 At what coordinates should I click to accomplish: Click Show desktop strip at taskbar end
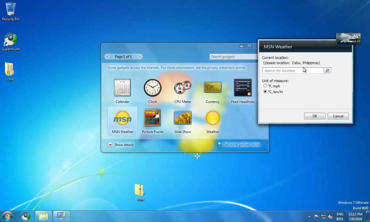pyautogui.click(x=368, y=216)
